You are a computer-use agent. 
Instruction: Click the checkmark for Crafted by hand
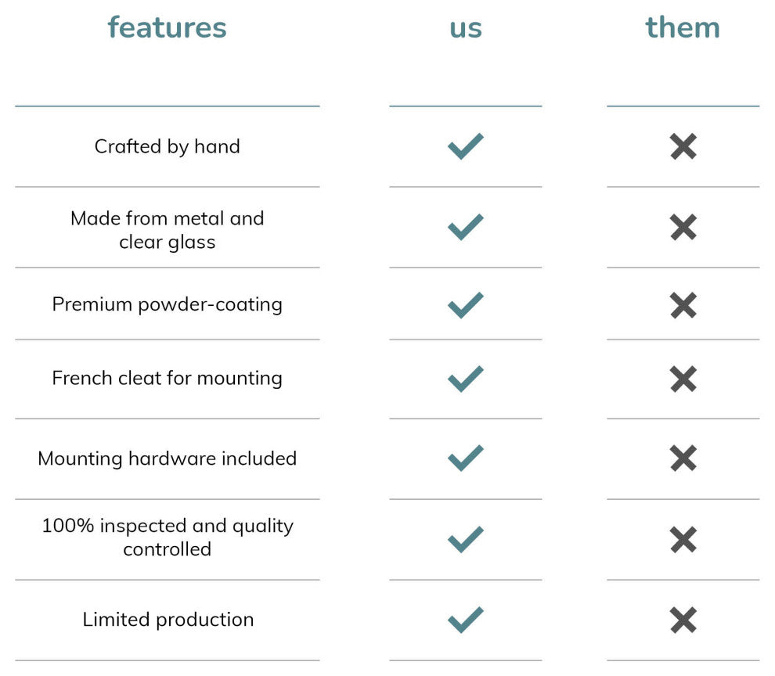465,146
